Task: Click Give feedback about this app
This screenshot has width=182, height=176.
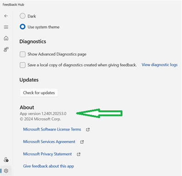Action: coord(48,166)
